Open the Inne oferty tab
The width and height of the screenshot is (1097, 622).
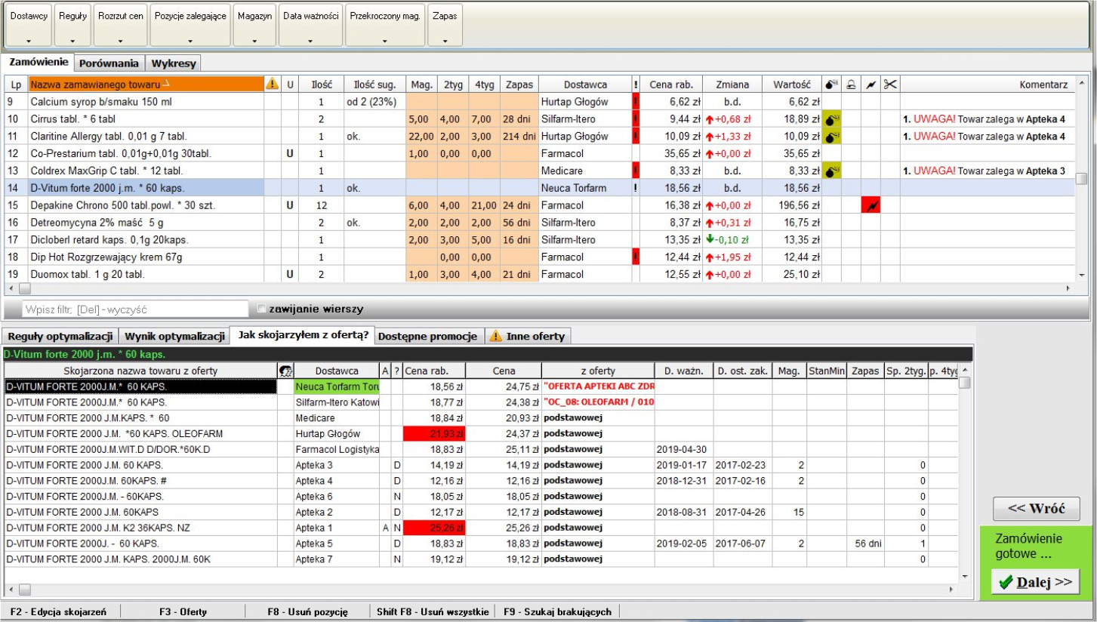pyautogui.click(x=528, y=337)
